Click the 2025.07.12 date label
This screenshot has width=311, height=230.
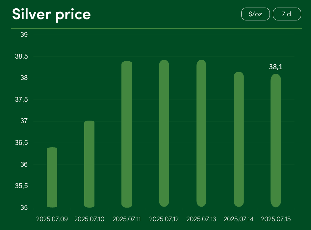164,219
